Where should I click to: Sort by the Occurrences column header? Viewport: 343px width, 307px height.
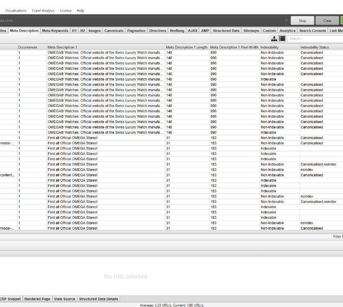tap(28, 47)
